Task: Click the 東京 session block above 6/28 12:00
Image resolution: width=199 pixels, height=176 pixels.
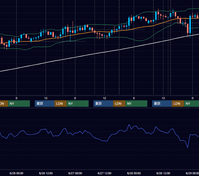Action: point(162,104)
